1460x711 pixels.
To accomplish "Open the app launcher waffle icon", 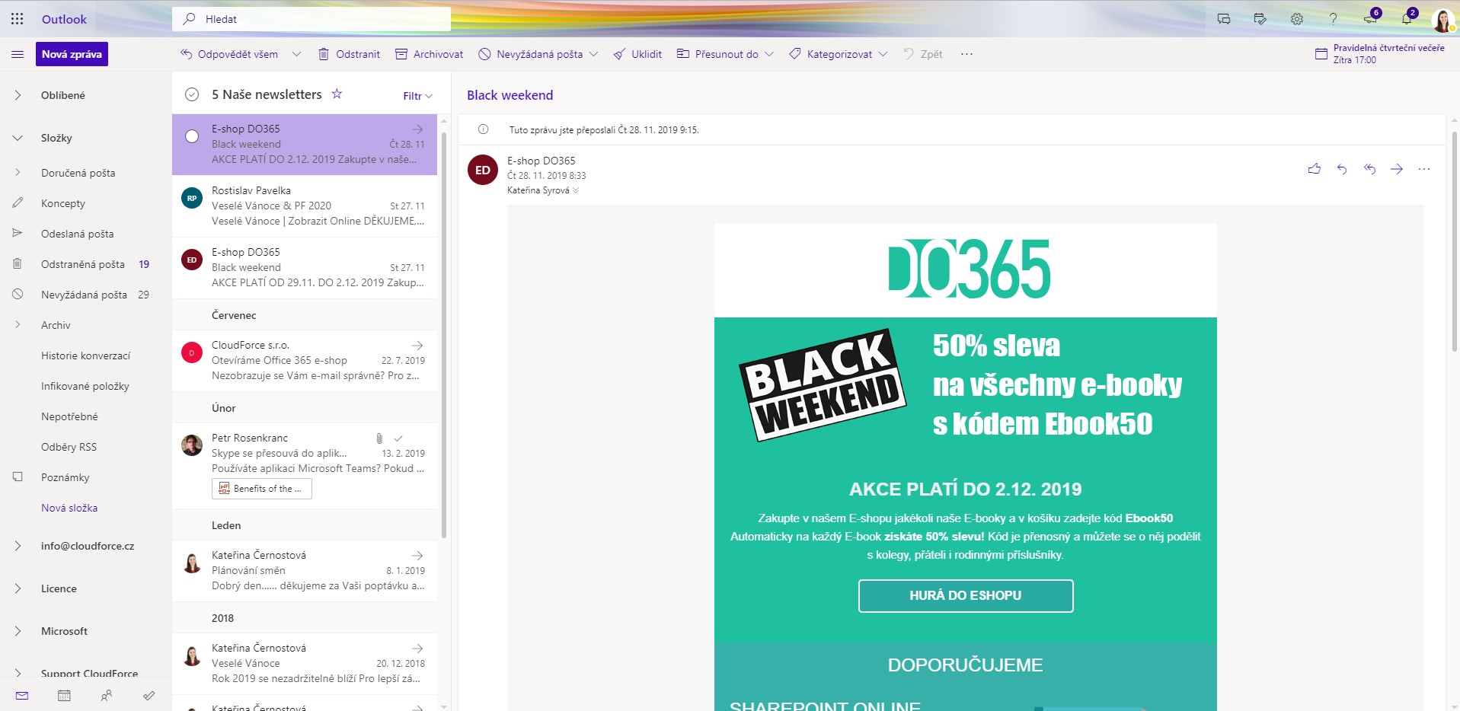I will [17, 19].
